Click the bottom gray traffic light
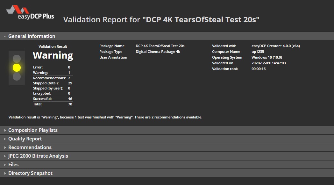334x185 pixels. [x=17, y=77]
